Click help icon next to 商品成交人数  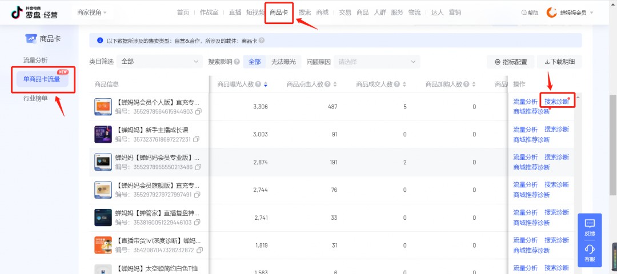pos(396,84)
